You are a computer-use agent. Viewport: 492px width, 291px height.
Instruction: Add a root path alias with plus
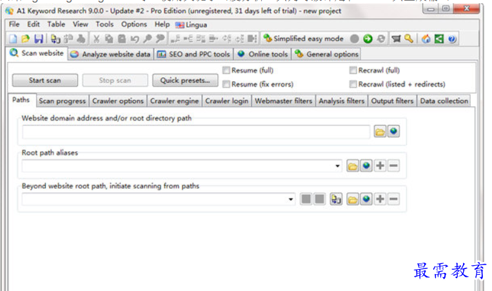coord(380,165)
